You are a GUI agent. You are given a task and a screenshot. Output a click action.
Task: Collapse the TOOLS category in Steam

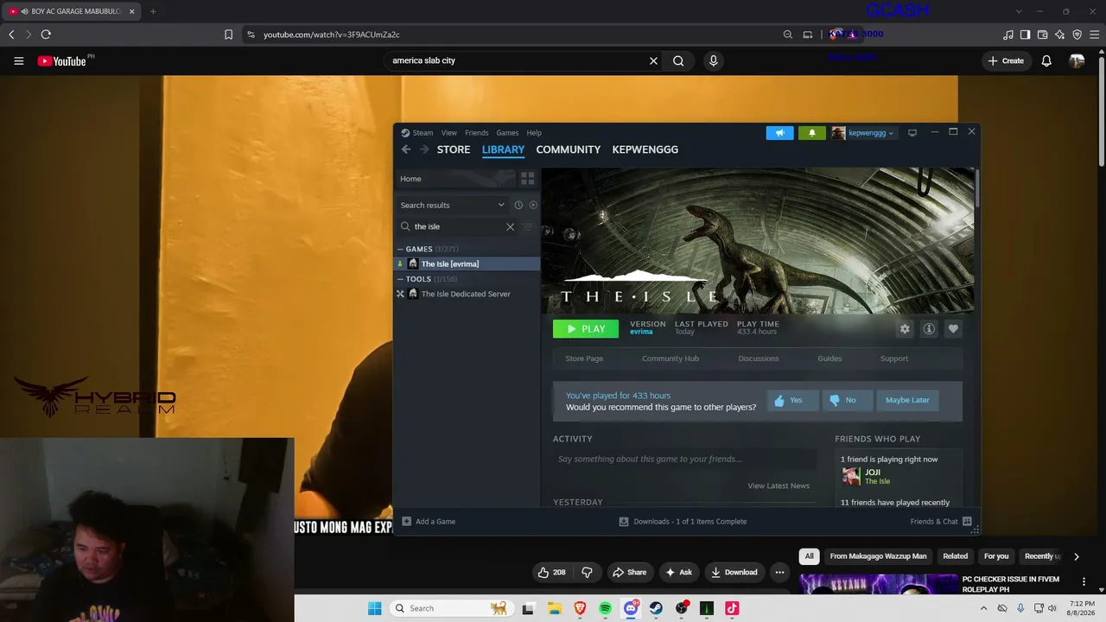click(400, 279)
